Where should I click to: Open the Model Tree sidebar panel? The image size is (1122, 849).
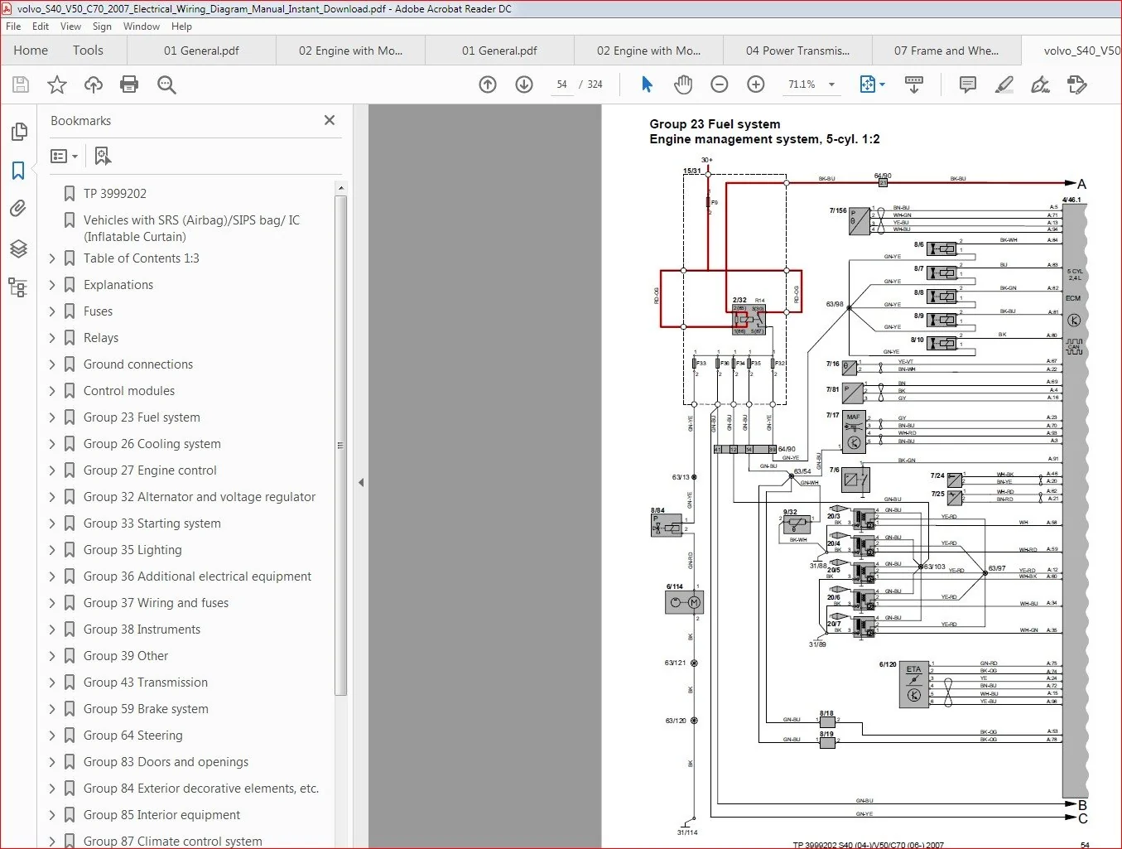tap(18, 287)
